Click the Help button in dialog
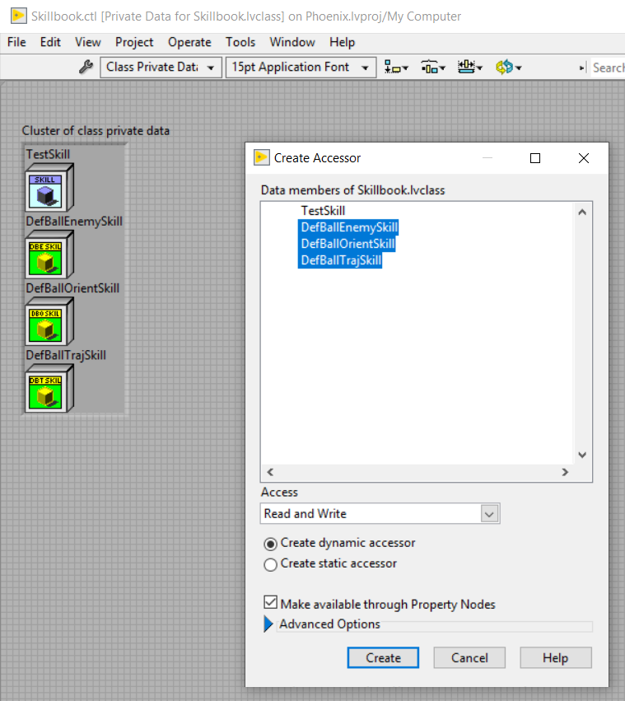The width and height of the screenshot is (625, 701). [556, 657]
